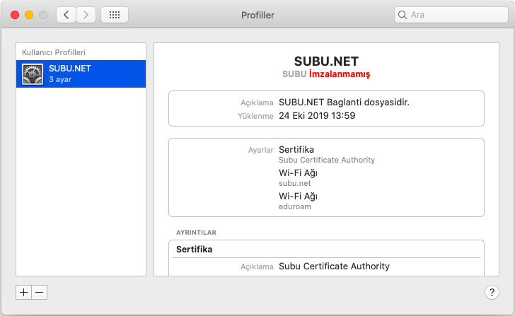515x316 pixels.
Task: Show all preferences via grid icon
Action: coord(115,15)
